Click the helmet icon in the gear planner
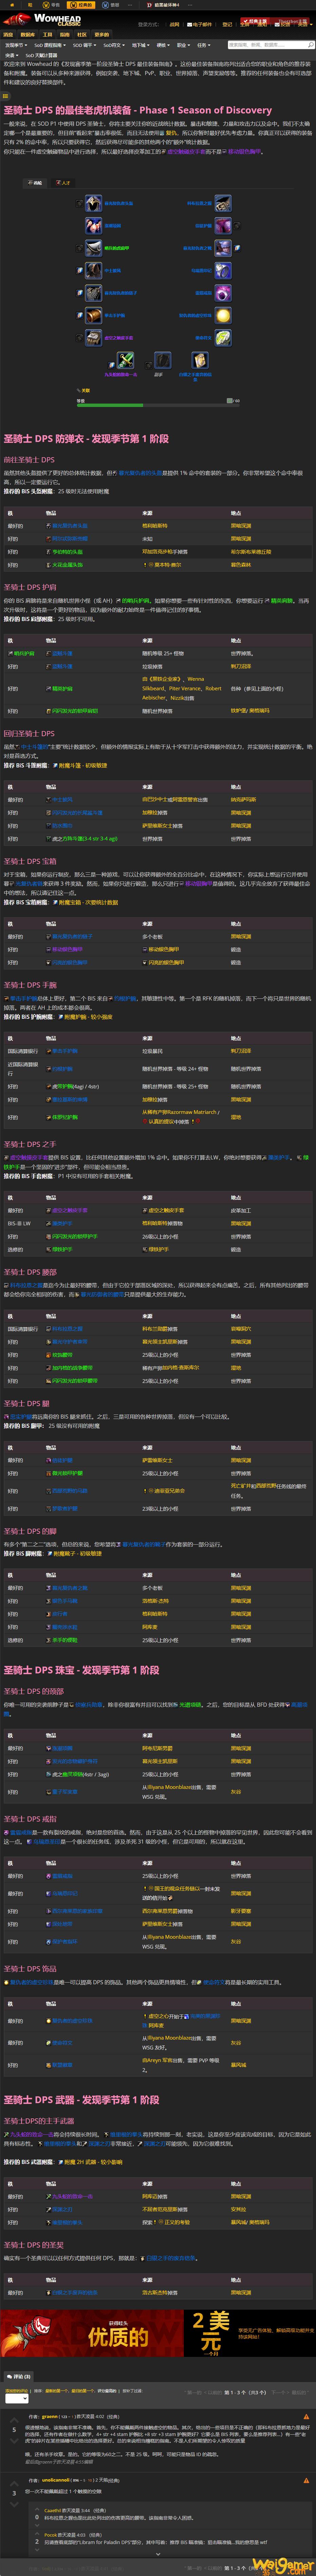 94,203
